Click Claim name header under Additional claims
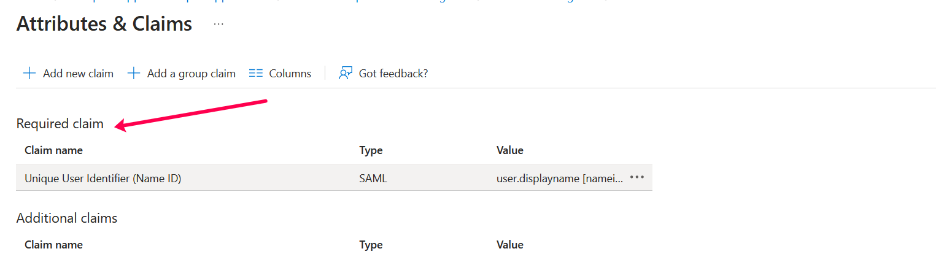This screenshot has width=936, height=254. 53,245
